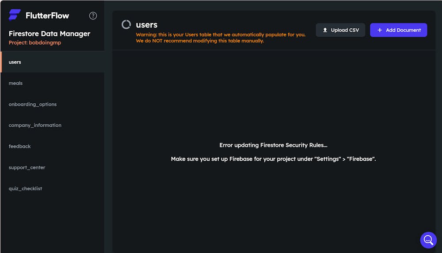Click the Project: bobdoingmp label

[x=35, y=42]
